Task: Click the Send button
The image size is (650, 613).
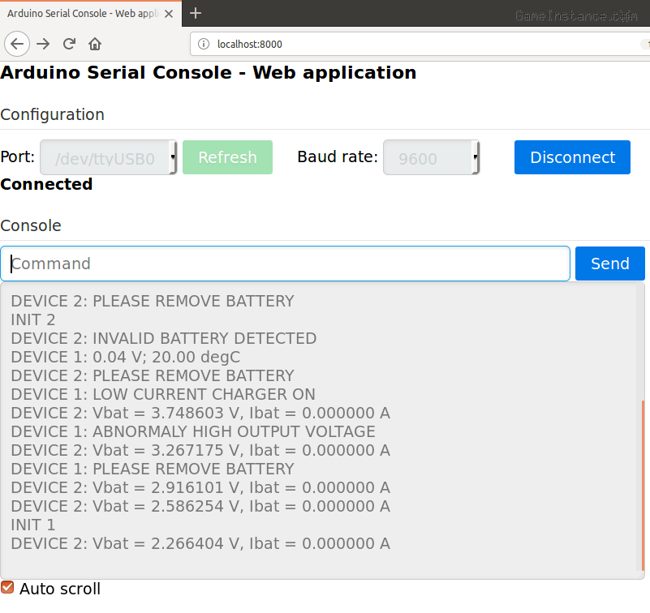Action: pos(609,264)
